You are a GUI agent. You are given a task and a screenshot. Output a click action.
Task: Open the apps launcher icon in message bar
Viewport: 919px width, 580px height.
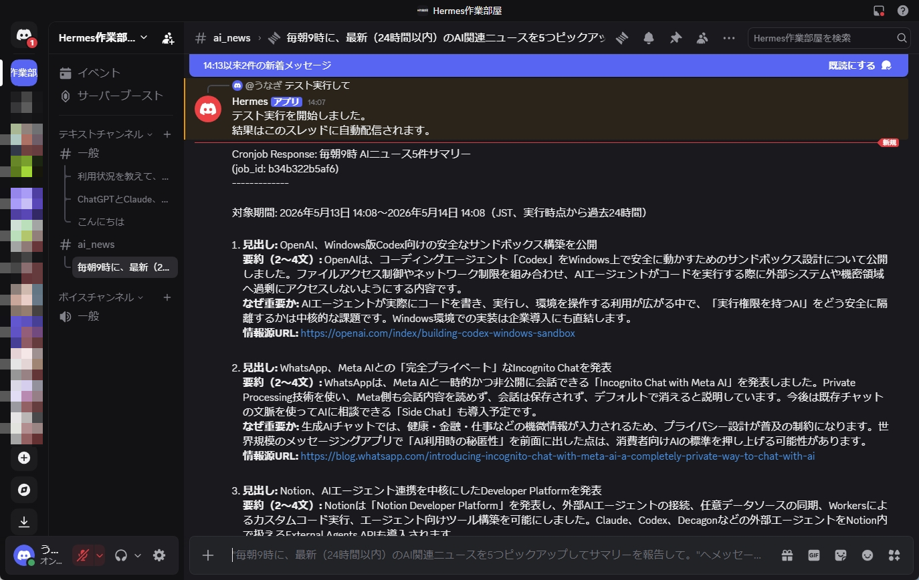[x=894, y=555]
